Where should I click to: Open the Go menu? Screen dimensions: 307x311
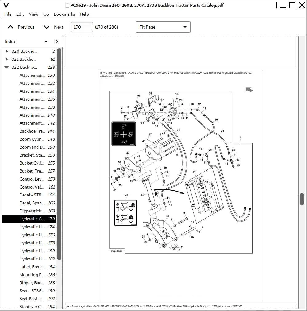(46, 14)
